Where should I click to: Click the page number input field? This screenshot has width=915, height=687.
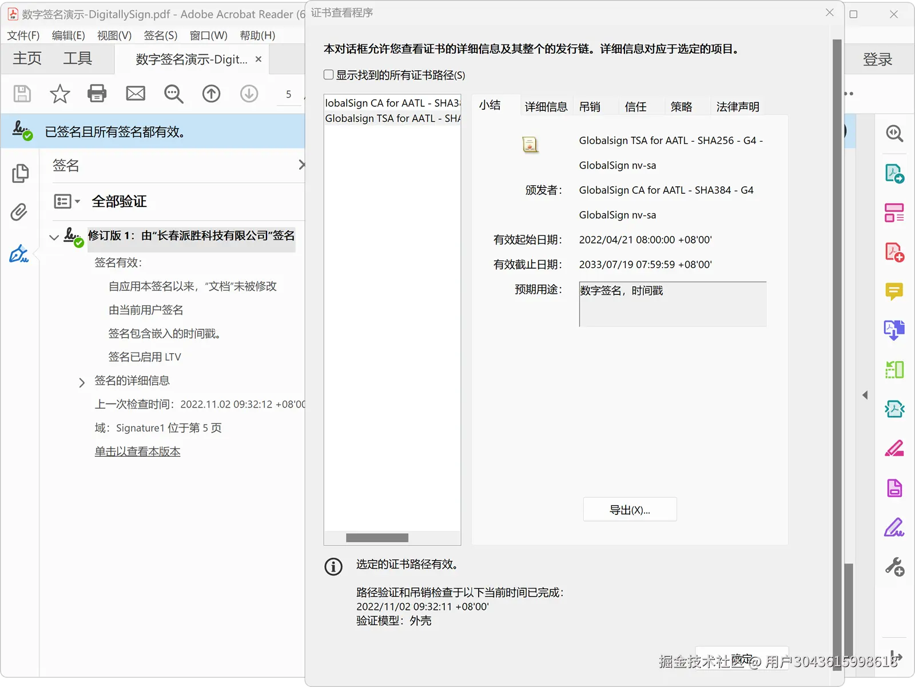pos(289,94)
